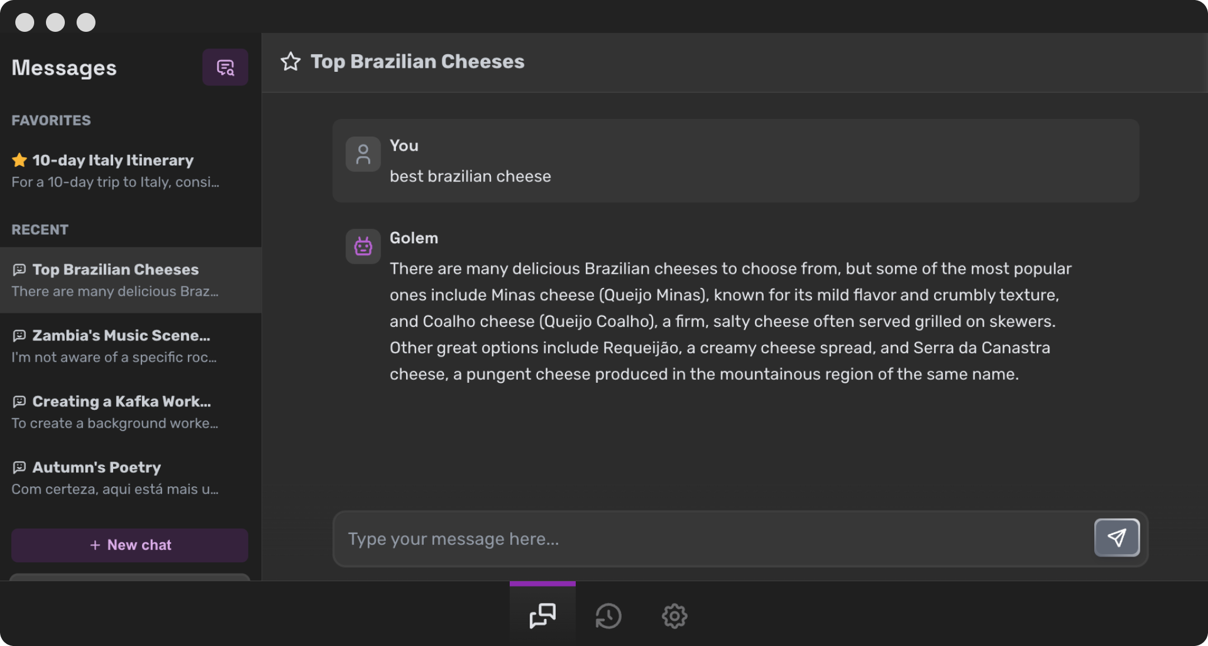Start a New chat
This screenshot has width=1208, height=646.
[130, 545]
